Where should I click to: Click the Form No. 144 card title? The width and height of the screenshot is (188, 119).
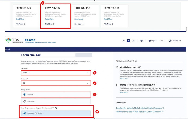[111, 8]
